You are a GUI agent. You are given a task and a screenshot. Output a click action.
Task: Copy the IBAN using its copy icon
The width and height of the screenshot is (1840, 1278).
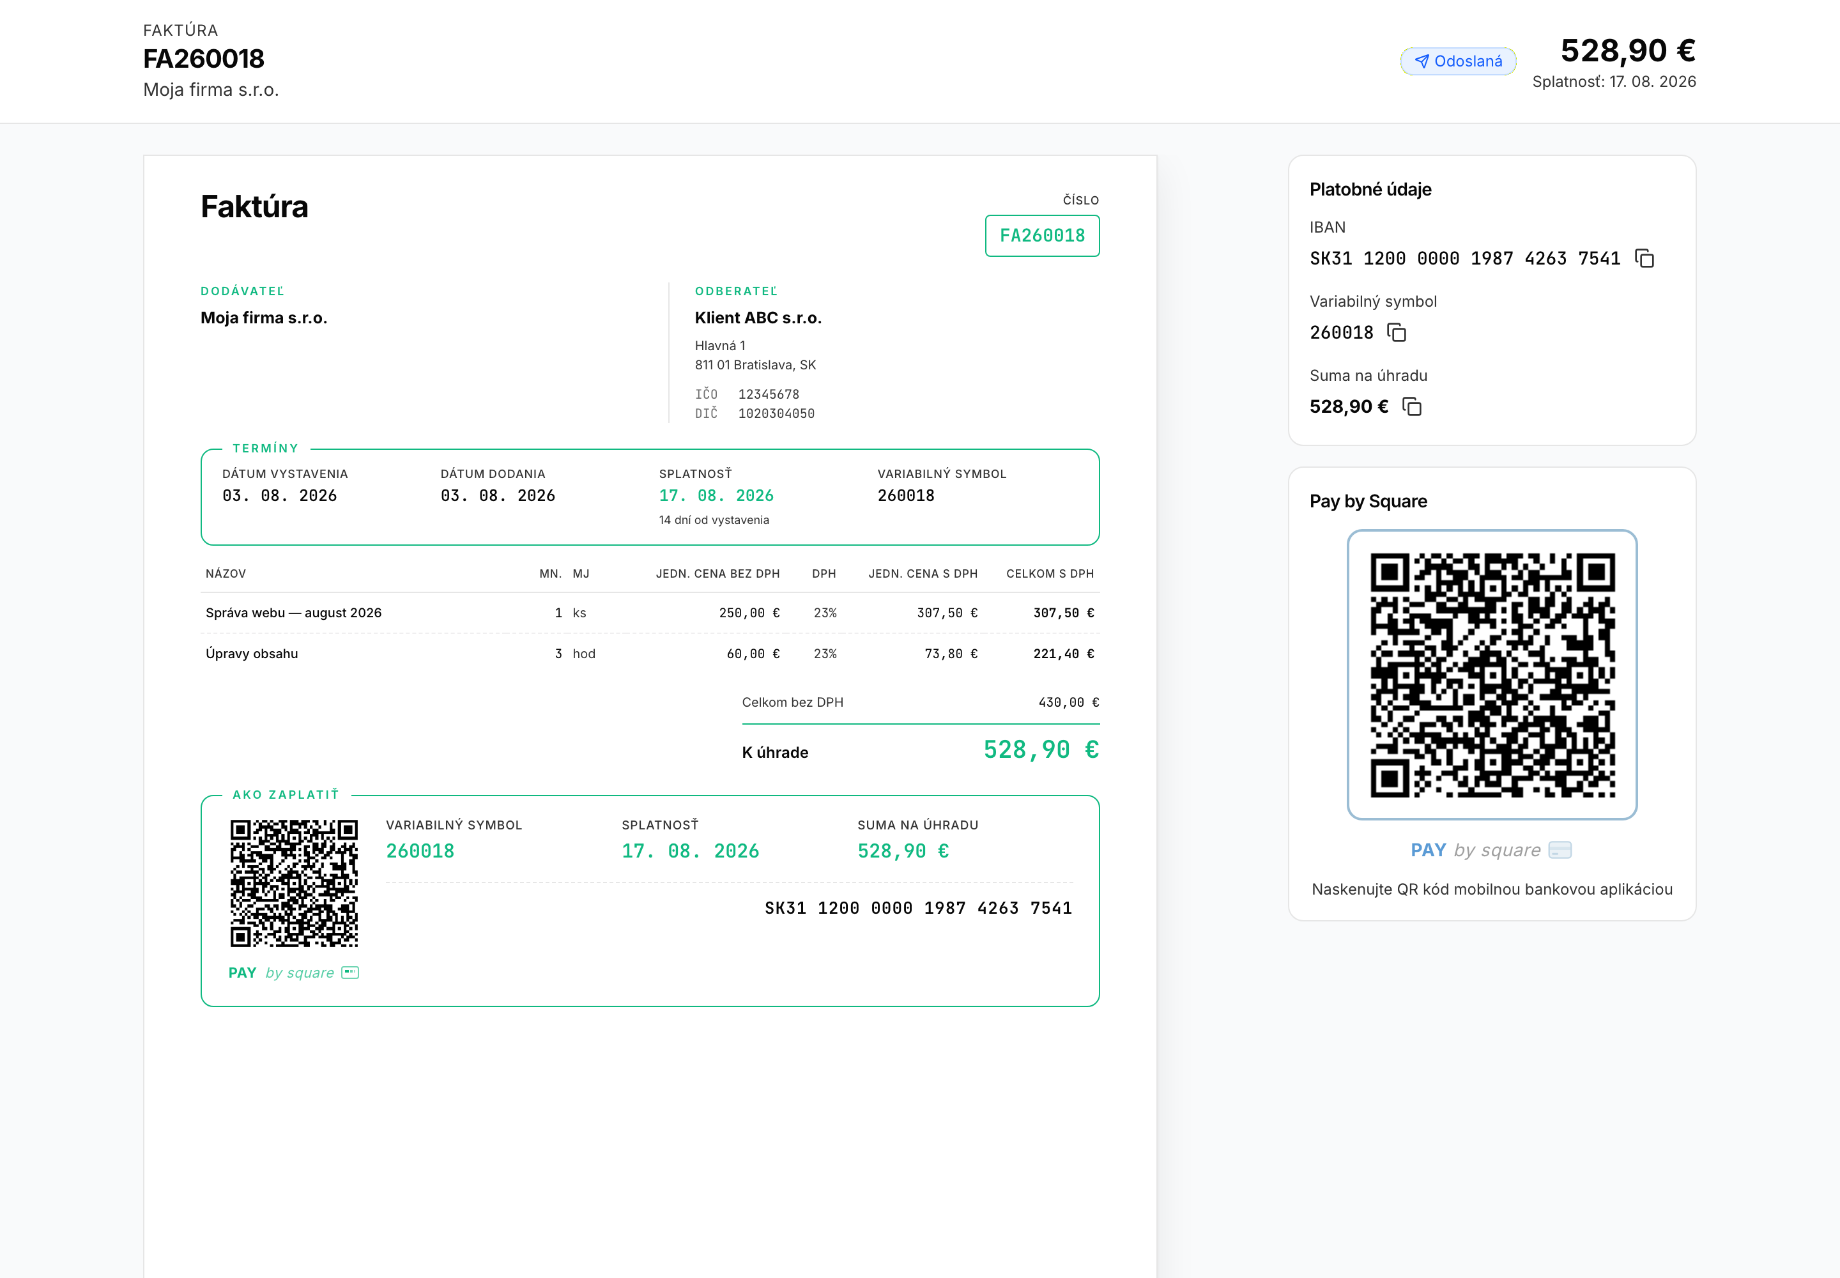click(1644, 259)
